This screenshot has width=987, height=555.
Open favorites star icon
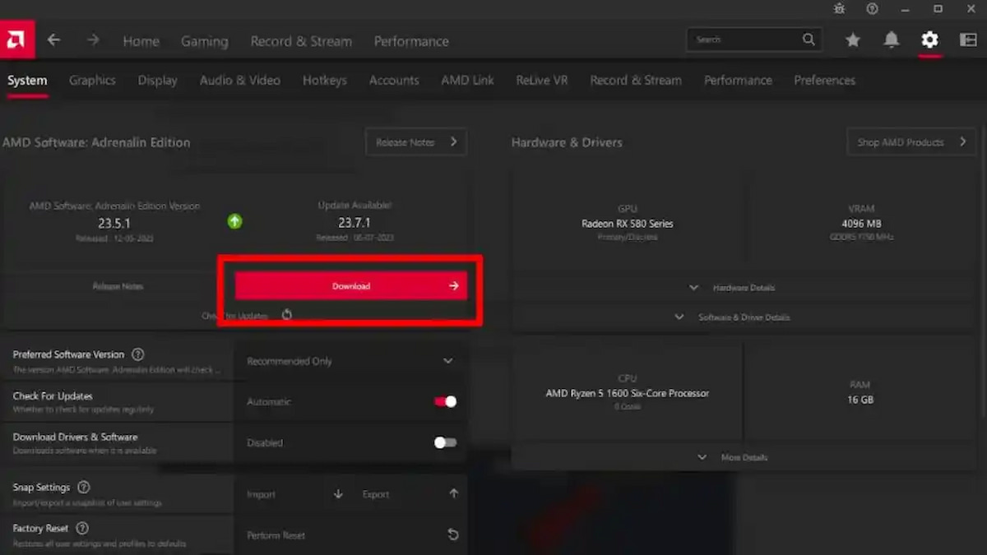tap(853, 39)
